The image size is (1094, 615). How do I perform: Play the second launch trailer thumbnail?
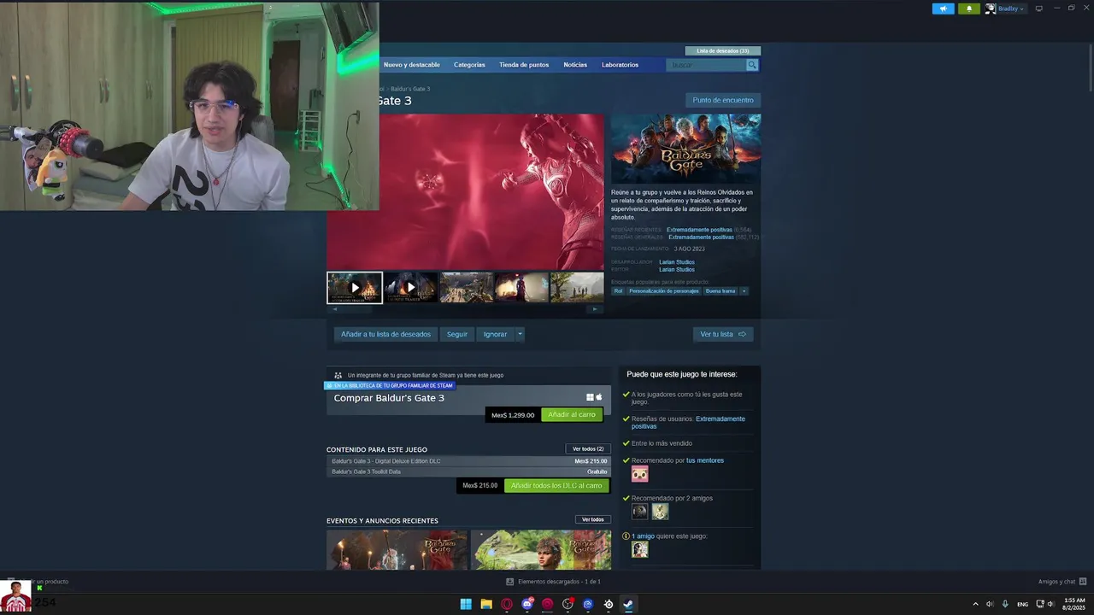410,288
